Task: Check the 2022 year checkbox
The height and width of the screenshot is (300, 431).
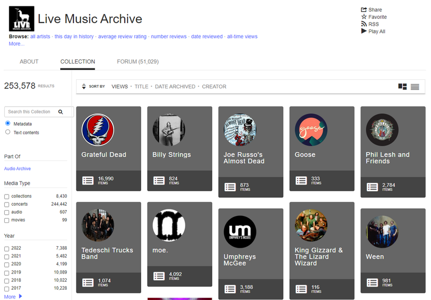Action: point(6,249)
